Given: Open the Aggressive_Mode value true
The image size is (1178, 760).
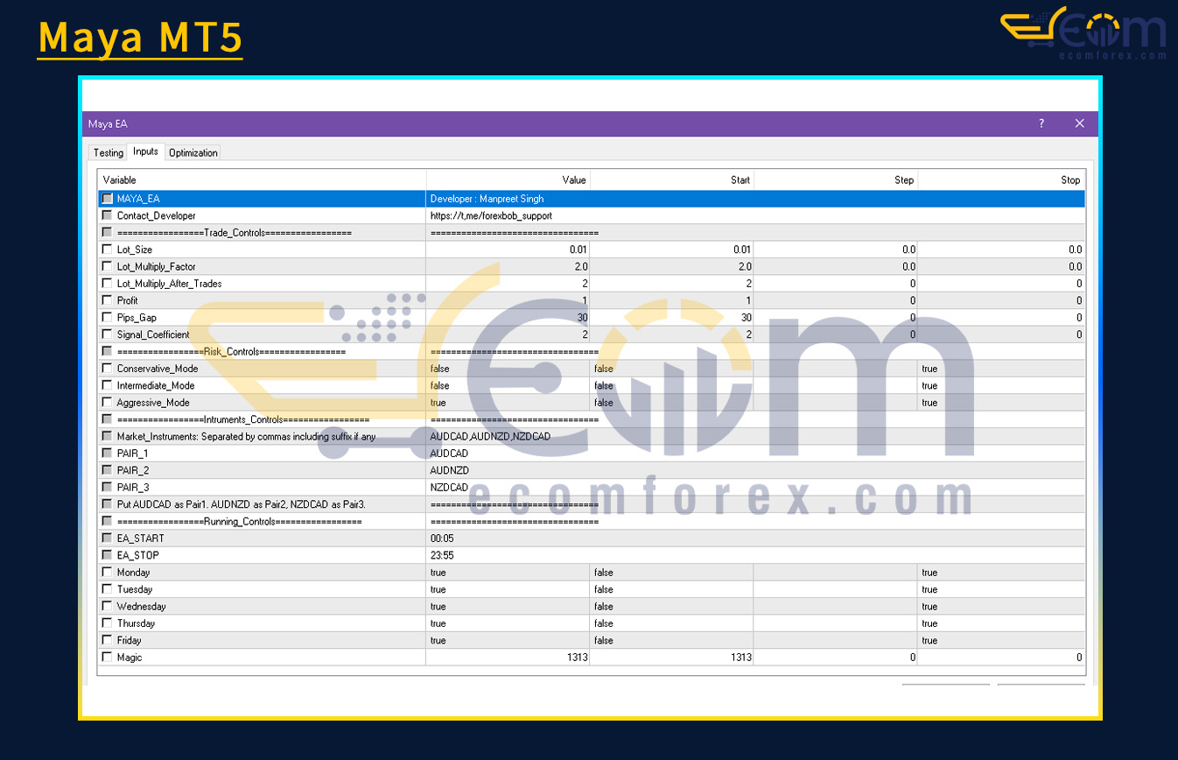Looking at the screenshot, I should coord(508,403).
